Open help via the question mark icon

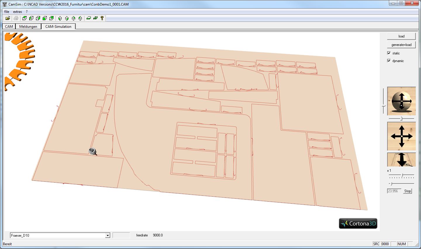coord(101,18)
